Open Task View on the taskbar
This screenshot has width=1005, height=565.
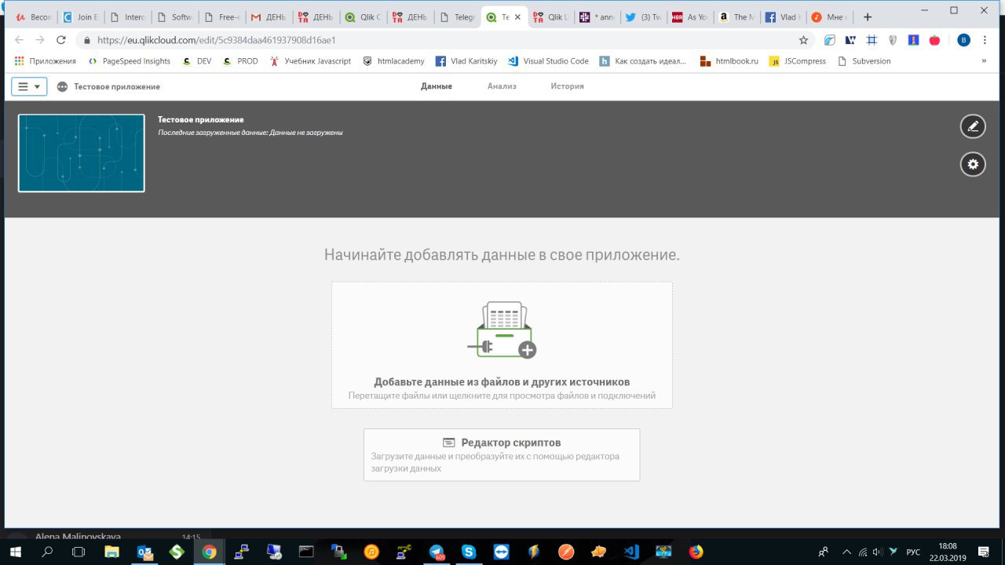pyautogui.click(x=79, y=552)
